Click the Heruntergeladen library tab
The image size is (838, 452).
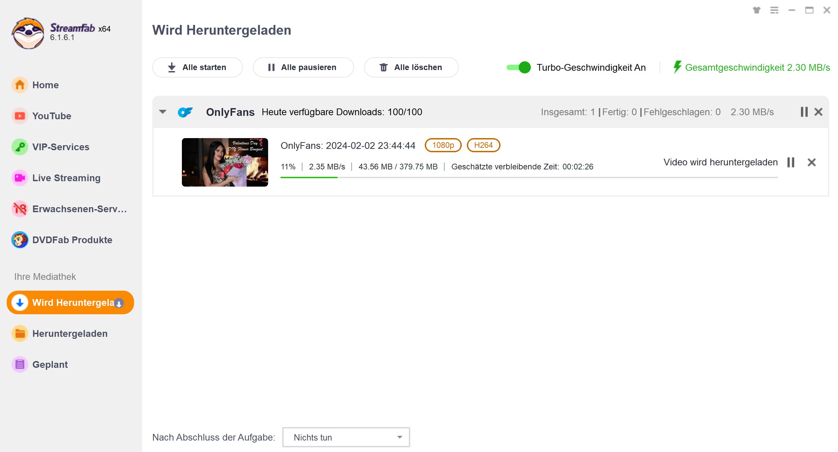(x=70, y=333)
